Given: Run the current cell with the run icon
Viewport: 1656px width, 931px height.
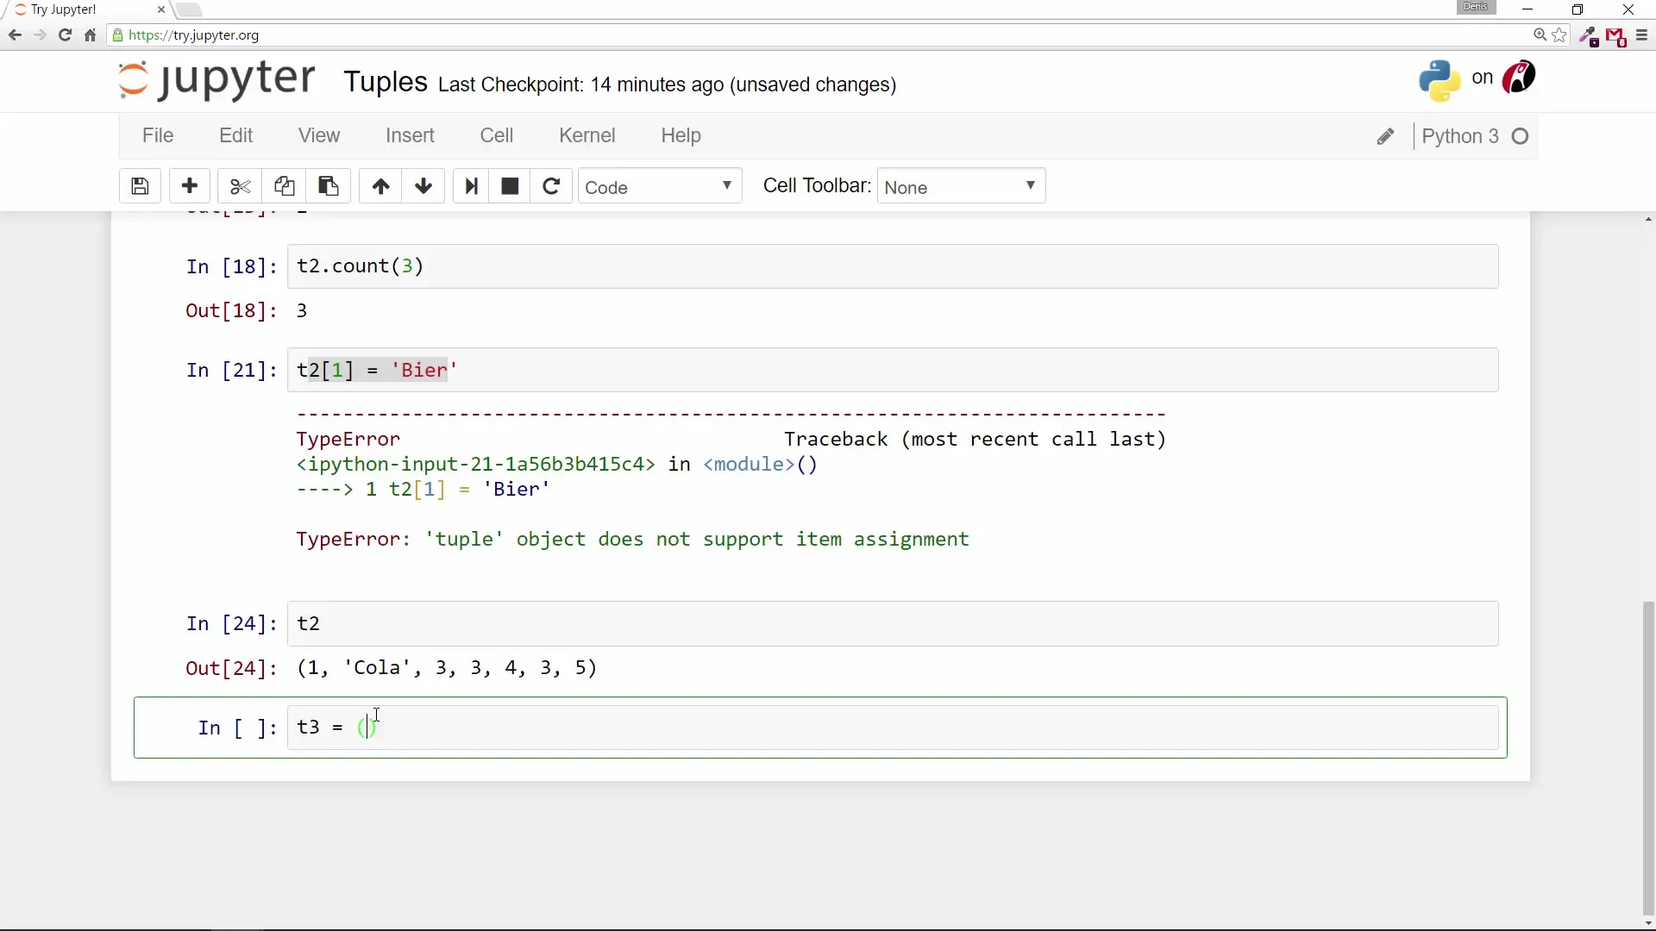Looking at the screenshot, I should (x=471, y=186).
